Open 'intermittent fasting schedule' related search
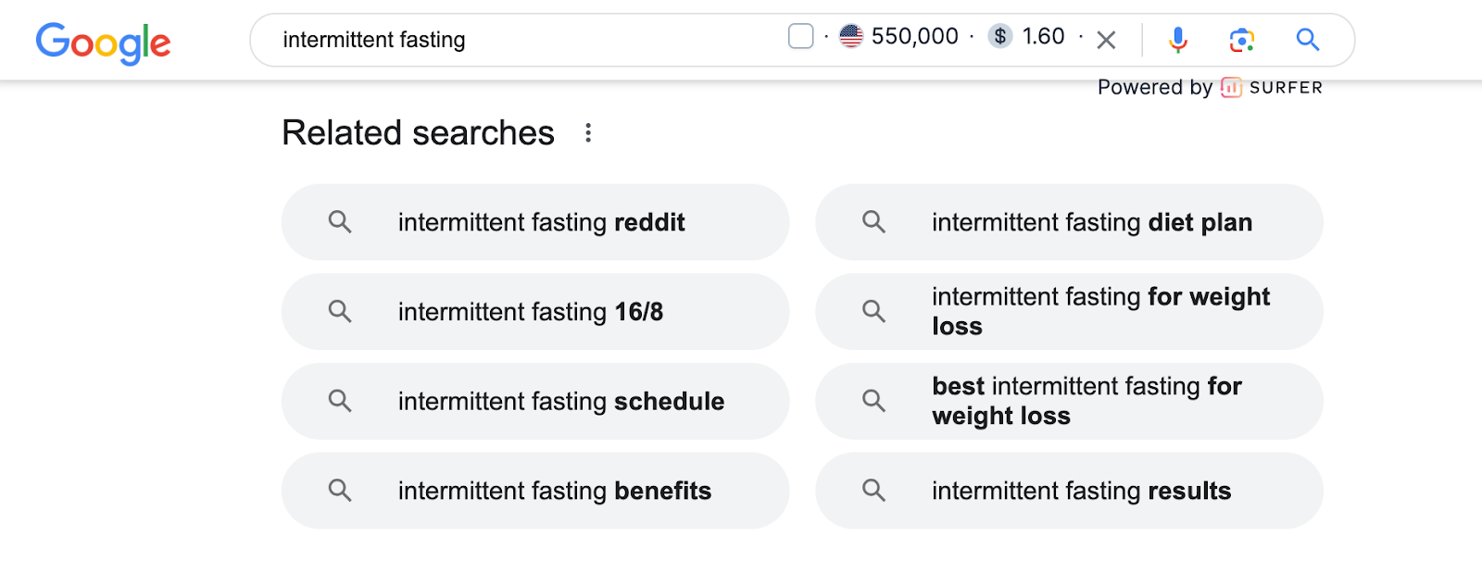This screenshot has height=561, width=1482. tap(560, 402)
